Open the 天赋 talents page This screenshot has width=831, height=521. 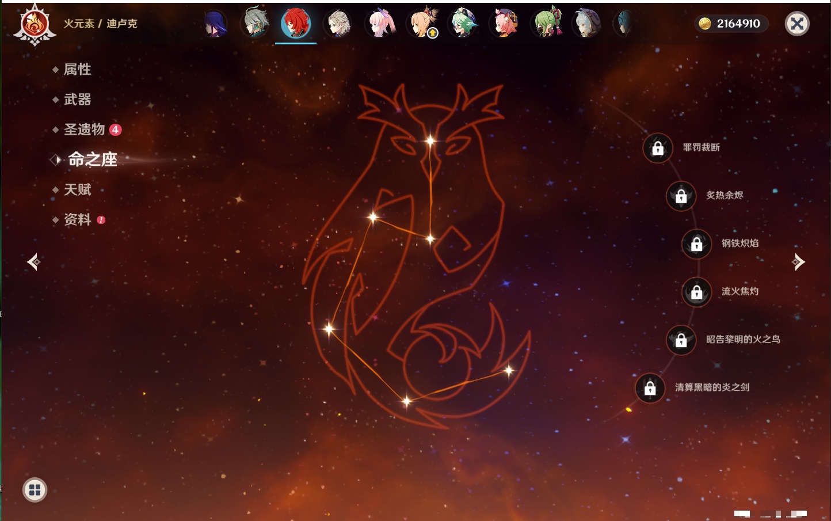(x=77, y=189)
